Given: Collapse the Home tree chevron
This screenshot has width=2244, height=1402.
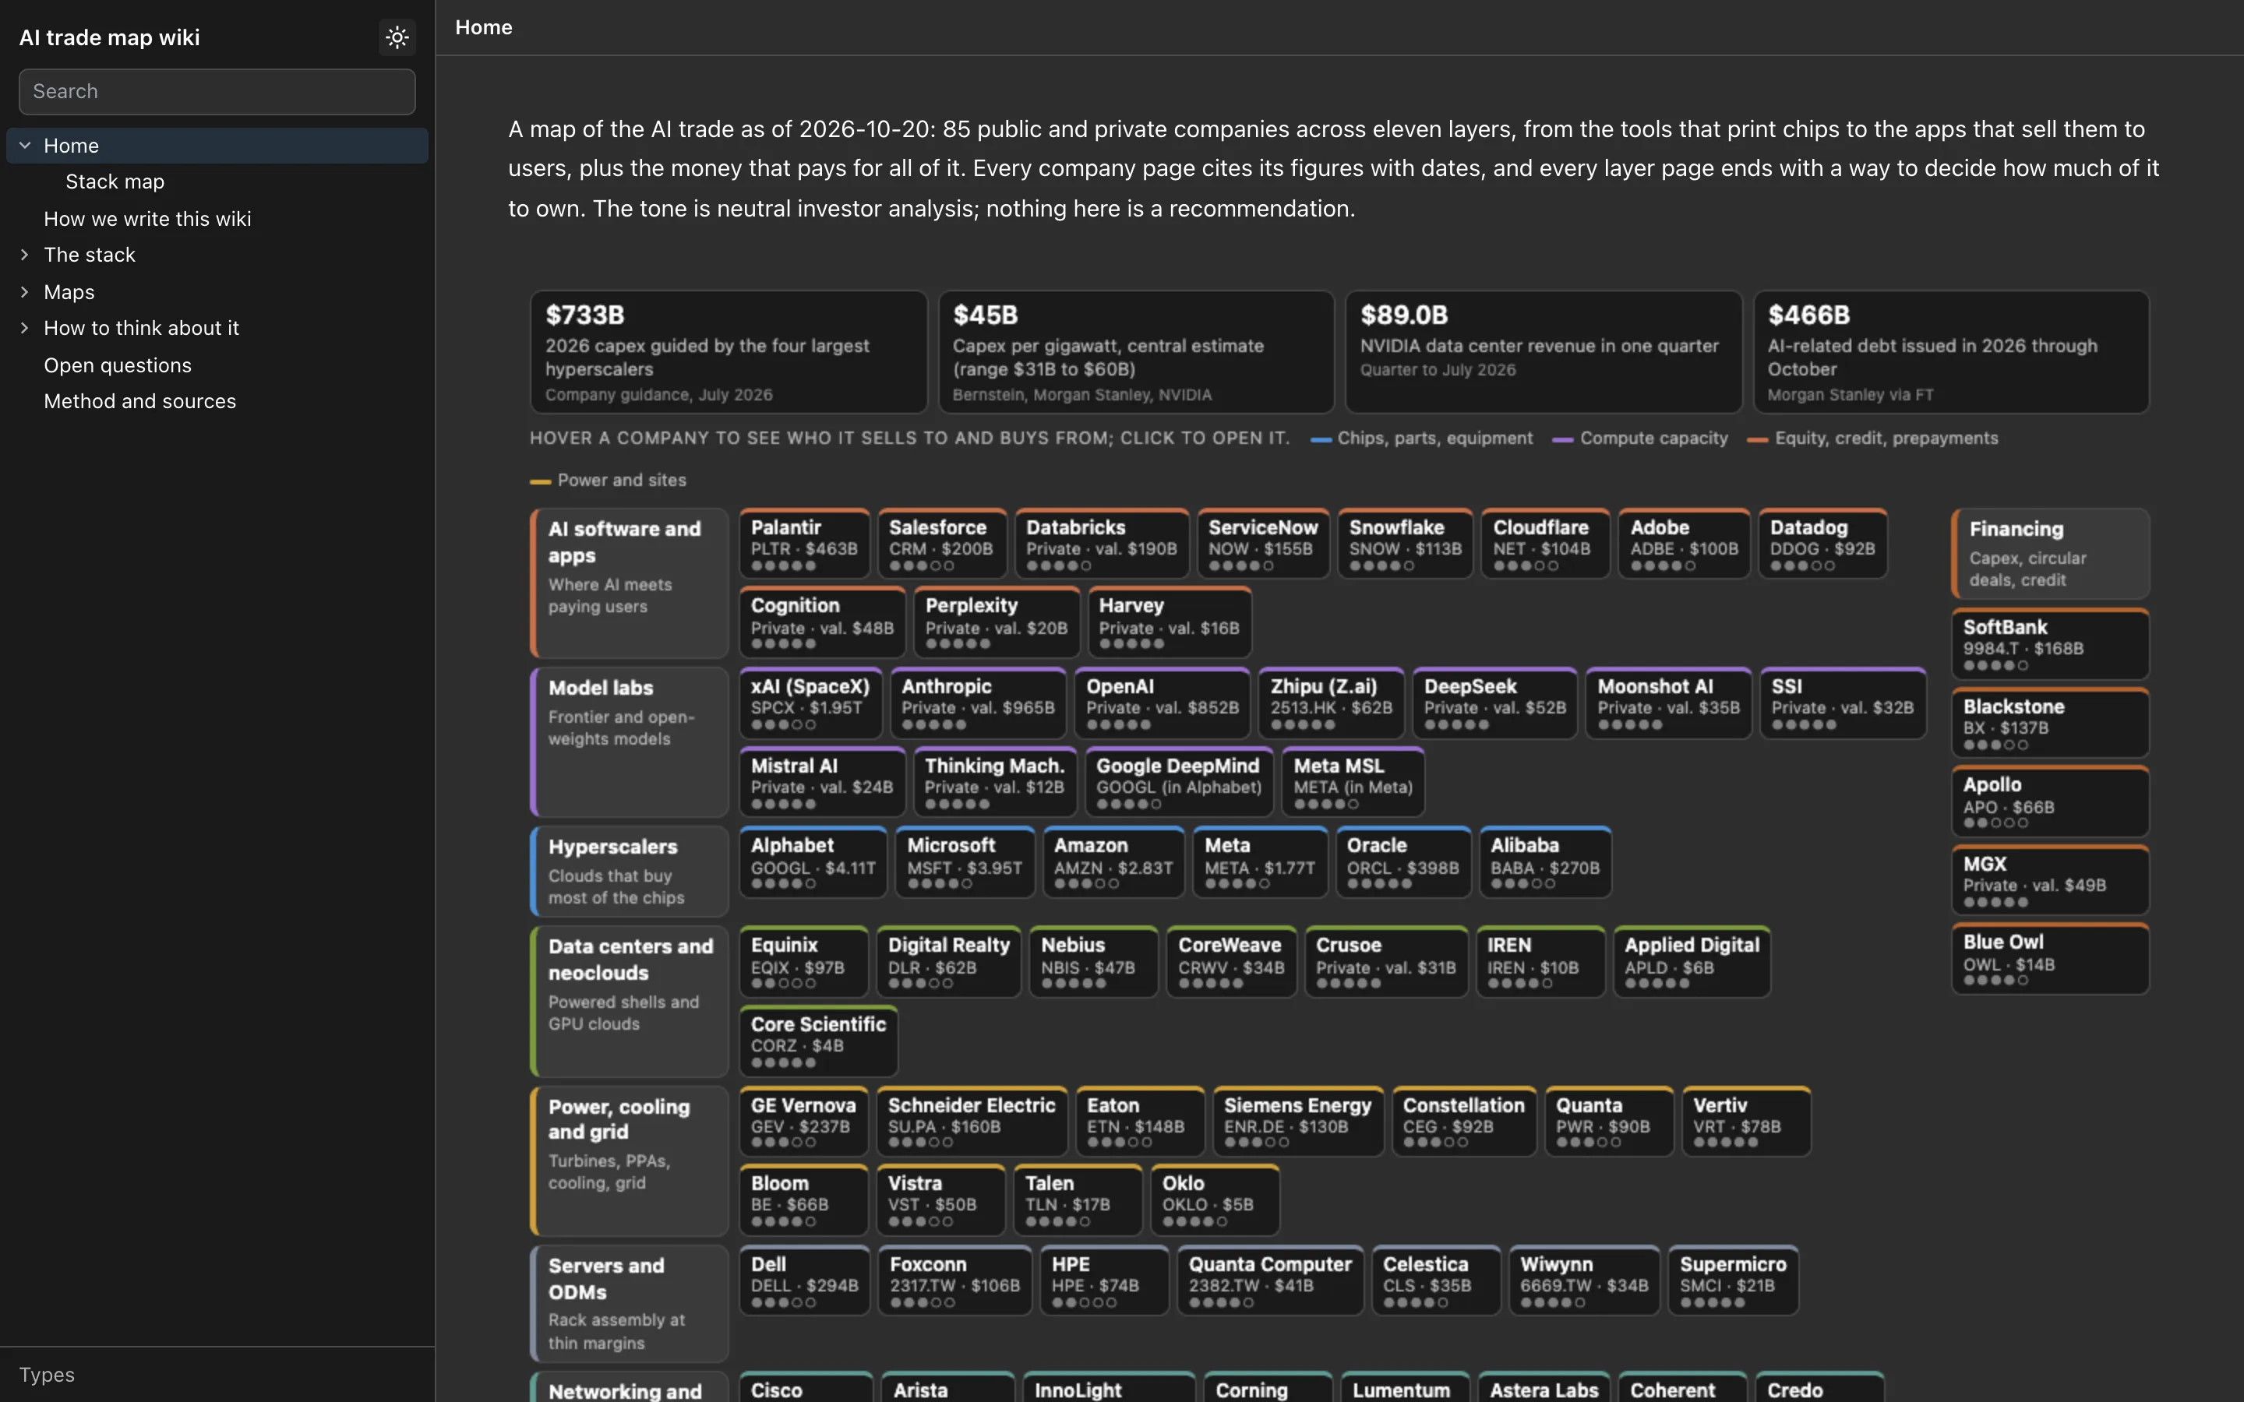Looking at the screenshot, I should (x=25, y=146).
